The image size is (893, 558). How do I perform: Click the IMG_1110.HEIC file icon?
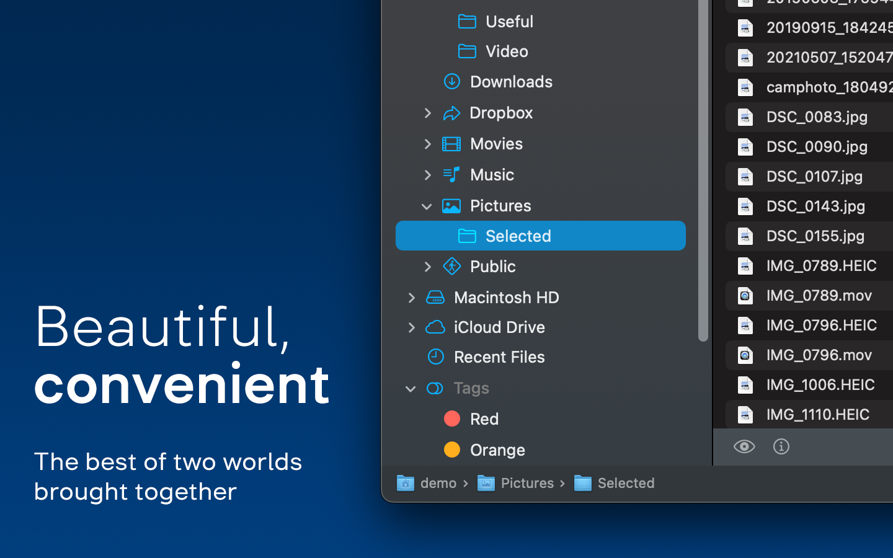point(745,415)
